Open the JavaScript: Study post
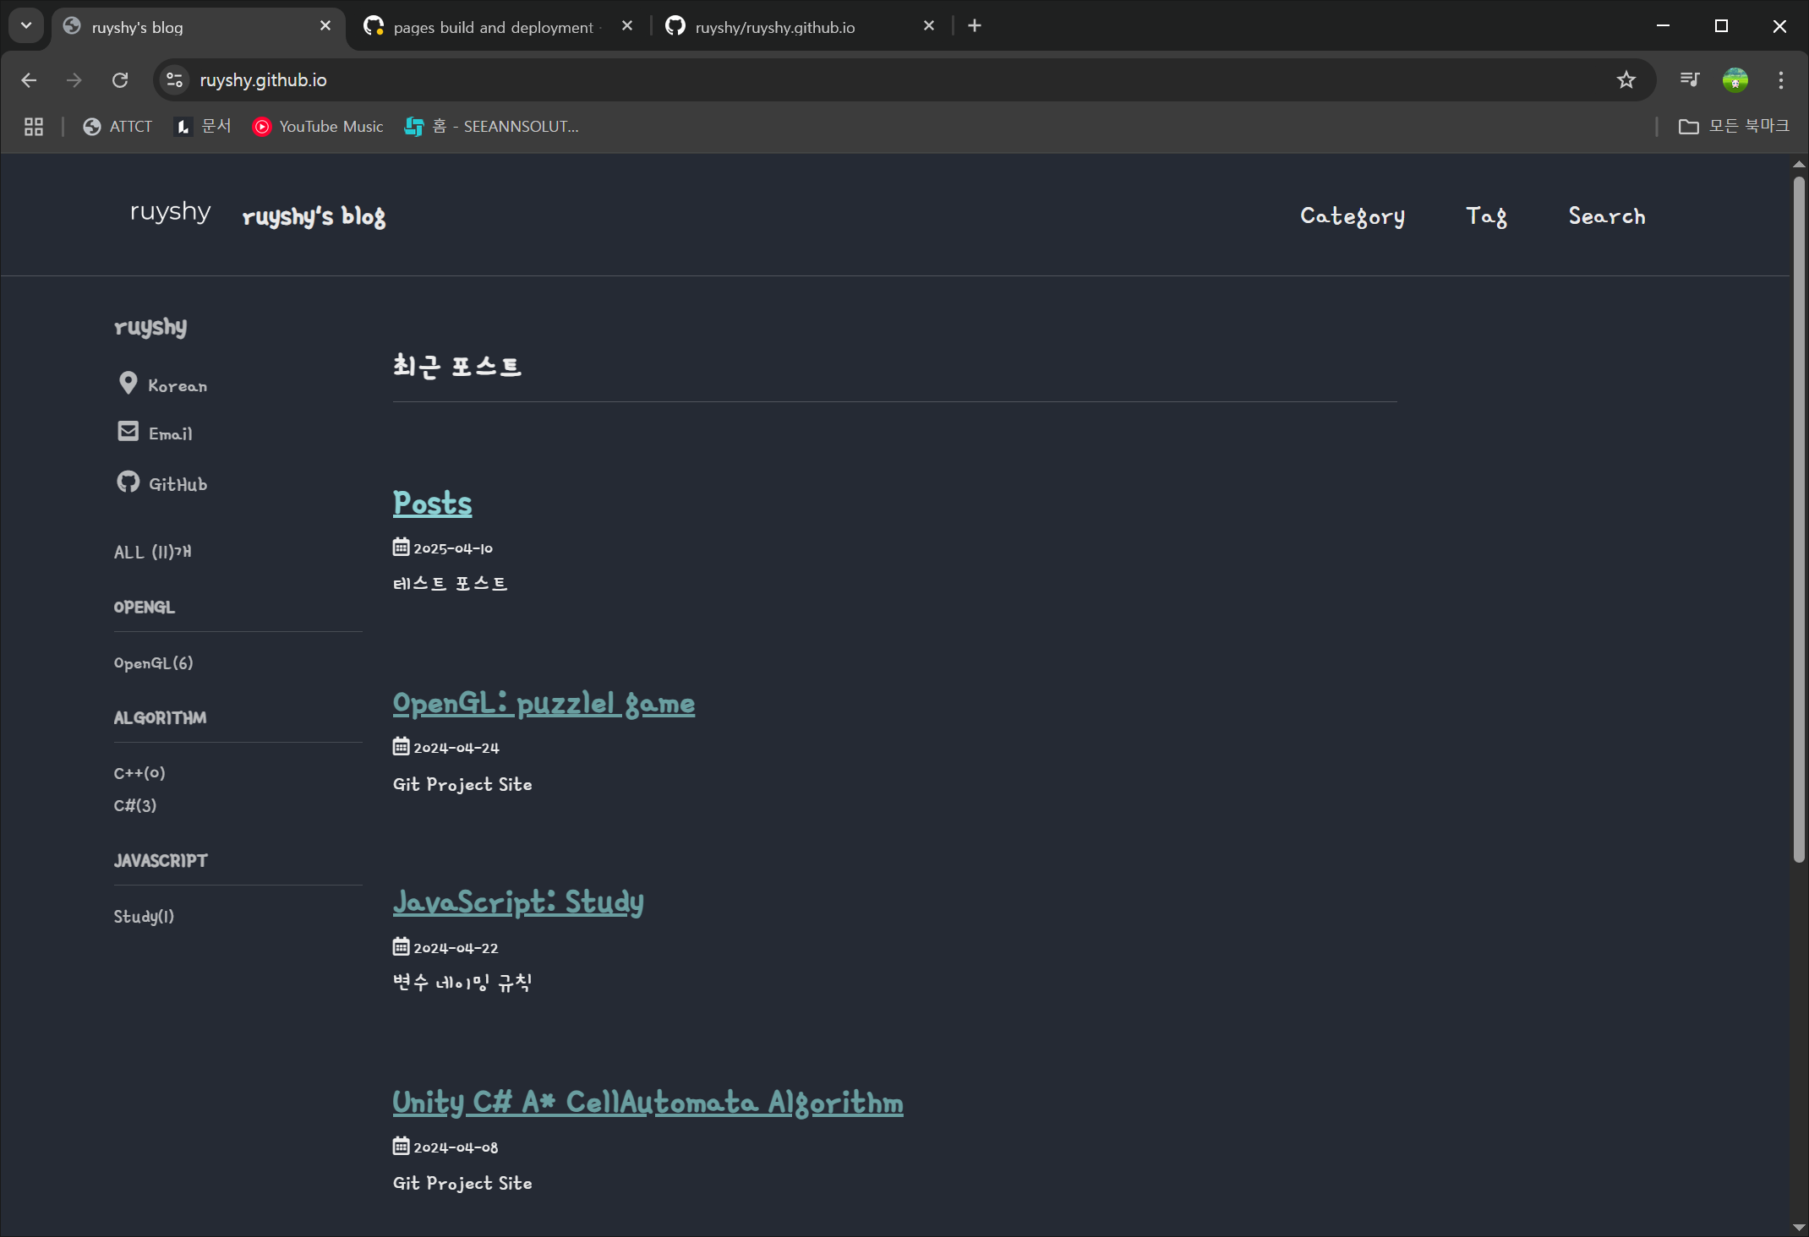1809x1237 pixels. (518, 902)
